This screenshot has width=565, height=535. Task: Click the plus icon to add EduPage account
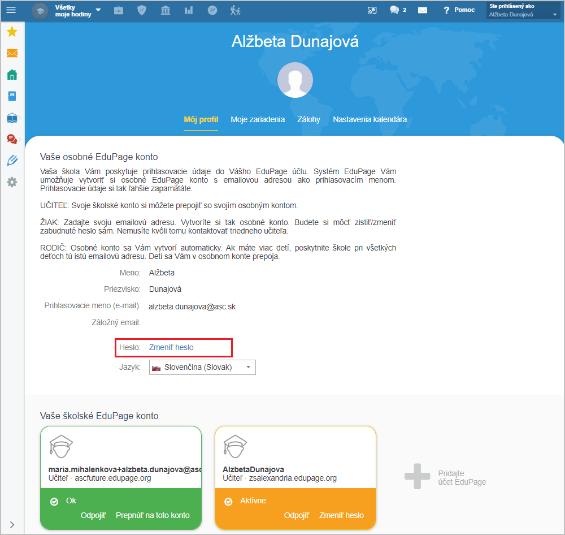click(x=418, y=476)
